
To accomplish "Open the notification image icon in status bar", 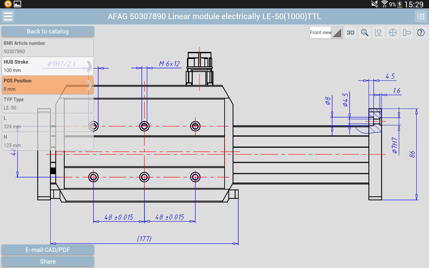I will point(17,4).
